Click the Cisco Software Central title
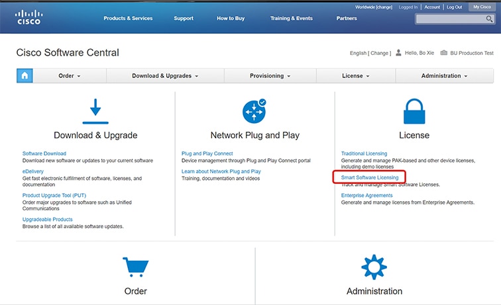501x305 pixels. [68, 52]
